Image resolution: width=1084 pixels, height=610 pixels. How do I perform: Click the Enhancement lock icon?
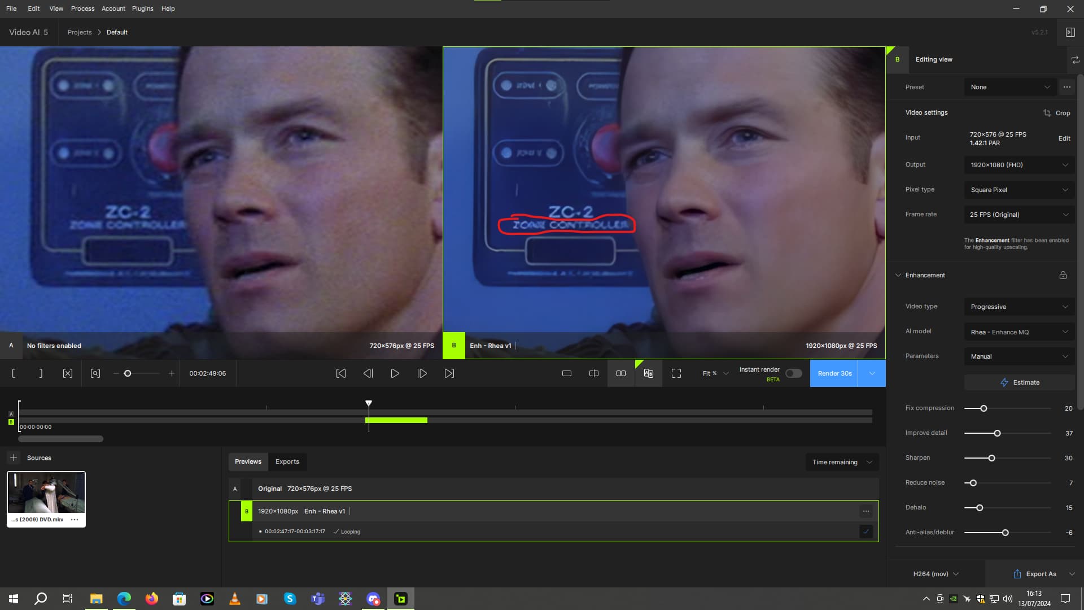[1063, 275]
